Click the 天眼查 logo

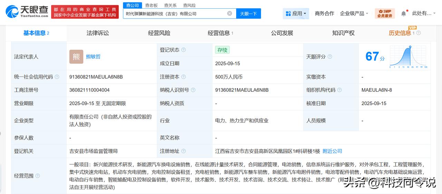point(27,12)
